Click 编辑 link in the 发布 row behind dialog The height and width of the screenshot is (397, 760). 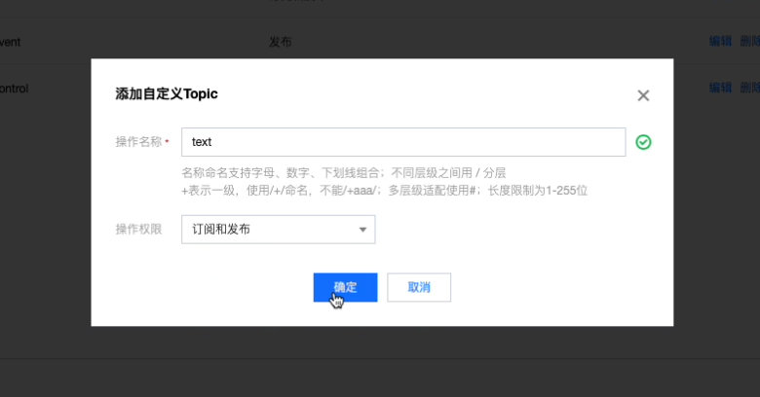(x=720, y=41)
